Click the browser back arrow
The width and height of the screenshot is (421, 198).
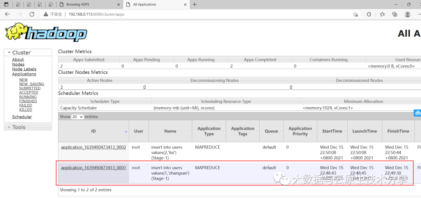point(7,14)
